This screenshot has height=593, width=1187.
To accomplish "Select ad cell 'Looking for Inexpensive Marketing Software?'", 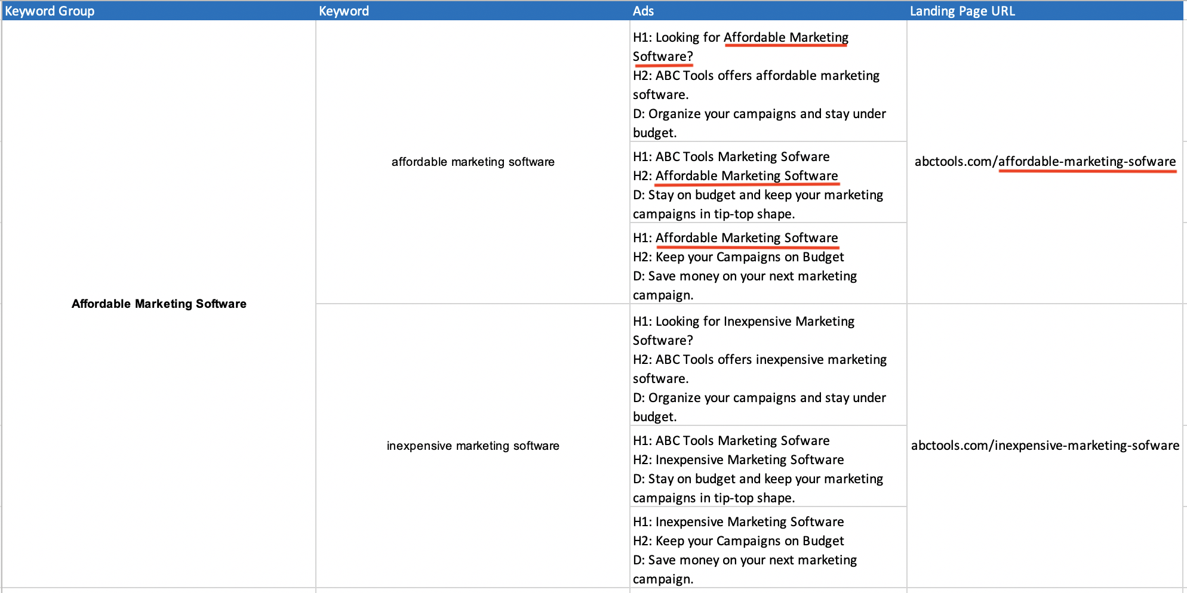I will 768,365.
